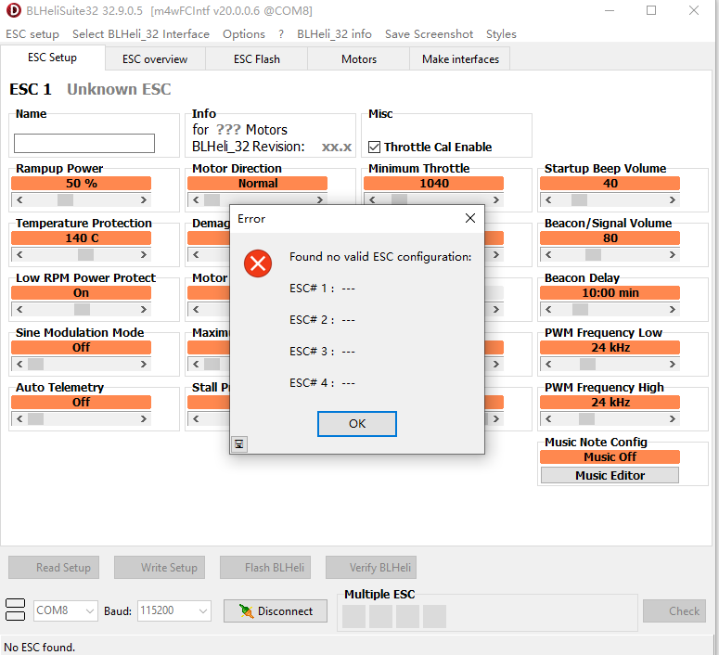The height and width of the screenshot is (655, 719).
Task: Click Low RPM Power Protect right arrow
Action: tap(144, 309)
